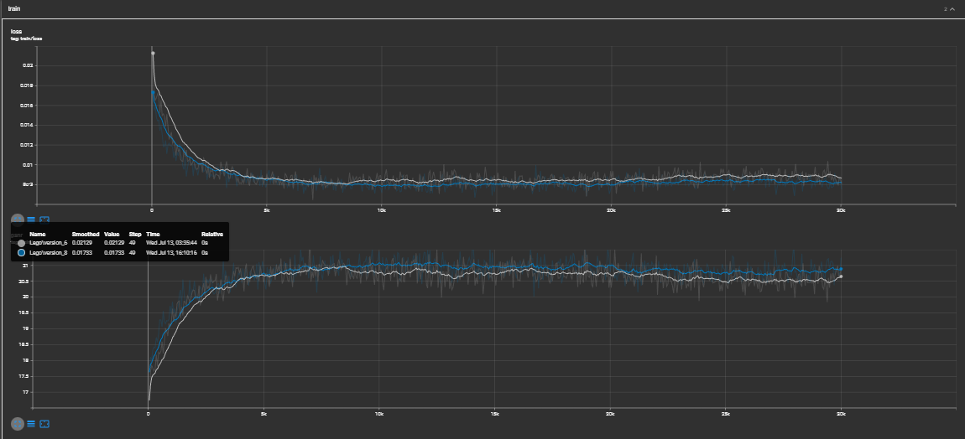Click the 0.014 y-axis label on loss chart
This screenshot has height=439, width=965.
coord(28,125)
